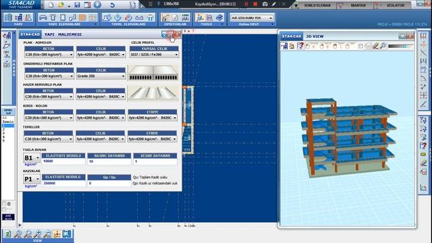Click the first Temel Elemanları foundation icon
This screenshot has width=432, height=243.
[x=107, y=18]
